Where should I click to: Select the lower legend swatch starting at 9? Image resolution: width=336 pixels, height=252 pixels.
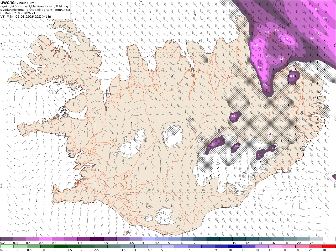click(222, 246)
